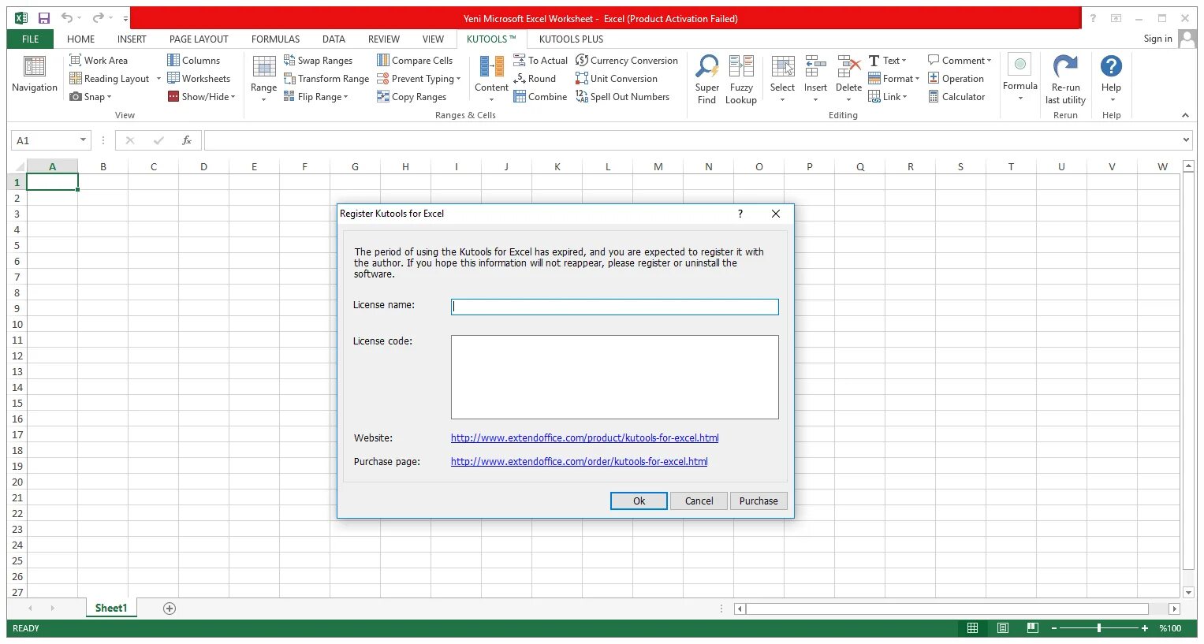This screenshot has height=644, width=1204.
Task: Open the FORMULAS tab
Action: click(x=275, y=39)
